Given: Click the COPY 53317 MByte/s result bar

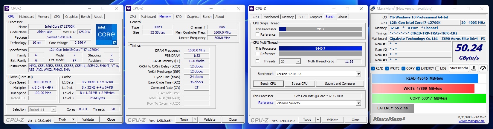Looking at the screenshot, I should click(429, 98).
